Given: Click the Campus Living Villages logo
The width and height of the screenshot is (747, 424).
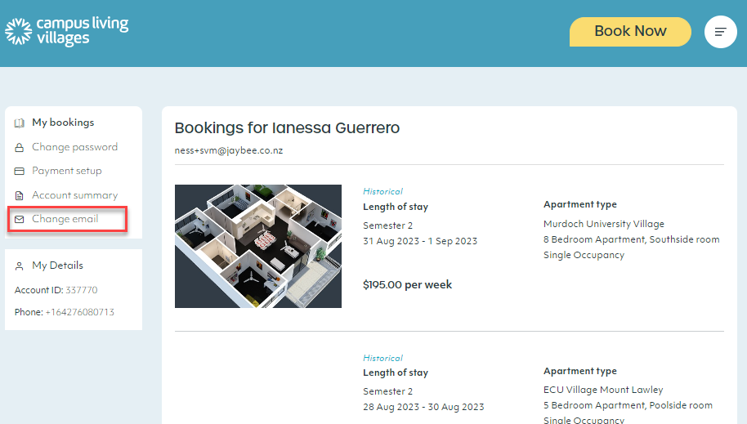Looking at the screenshot, I should point(67,31).
